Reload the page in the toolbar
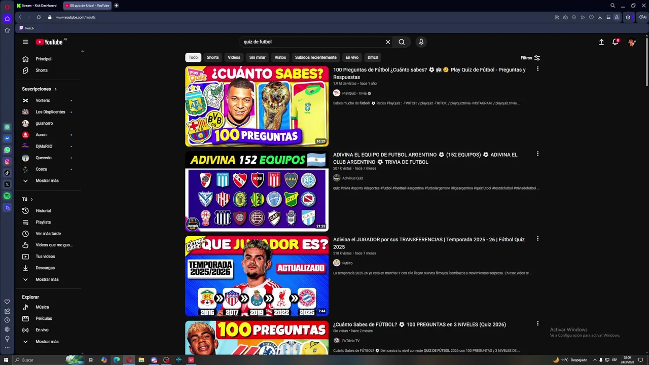The height and width of the screenshot is (365, 649). point(39,17)
